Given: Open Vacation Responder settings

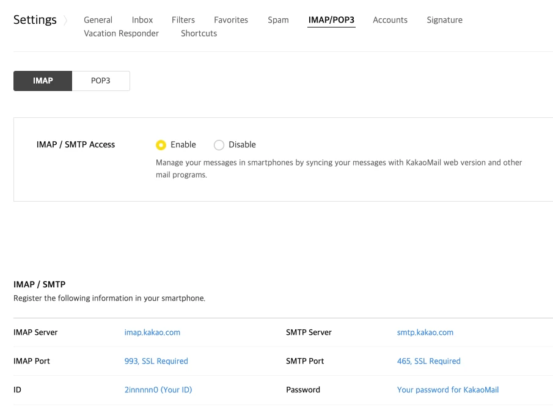Looking at the screenshot, I should click(x=121, y=34).
